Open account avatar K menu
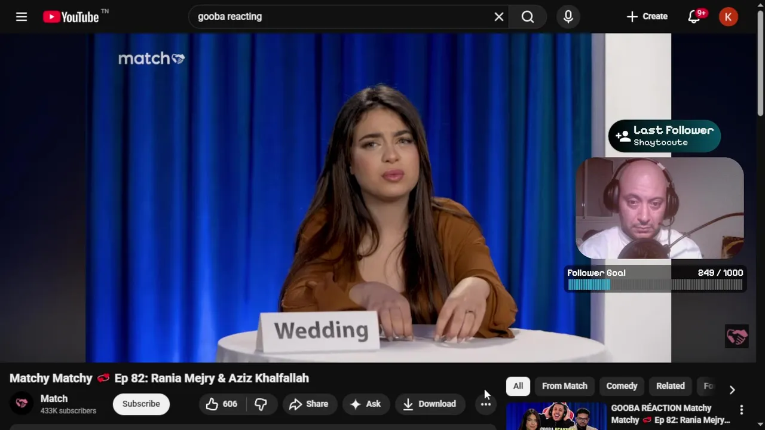This screenshot has width=765, height=430. (x=728, y=17)
